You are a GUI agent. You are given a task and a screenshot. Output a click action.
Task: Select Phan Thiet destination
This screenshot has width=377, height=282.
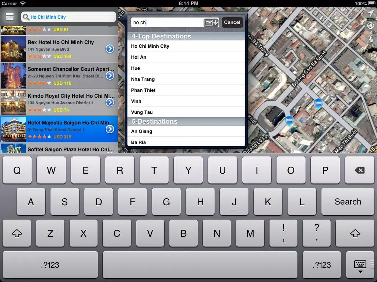186,90
